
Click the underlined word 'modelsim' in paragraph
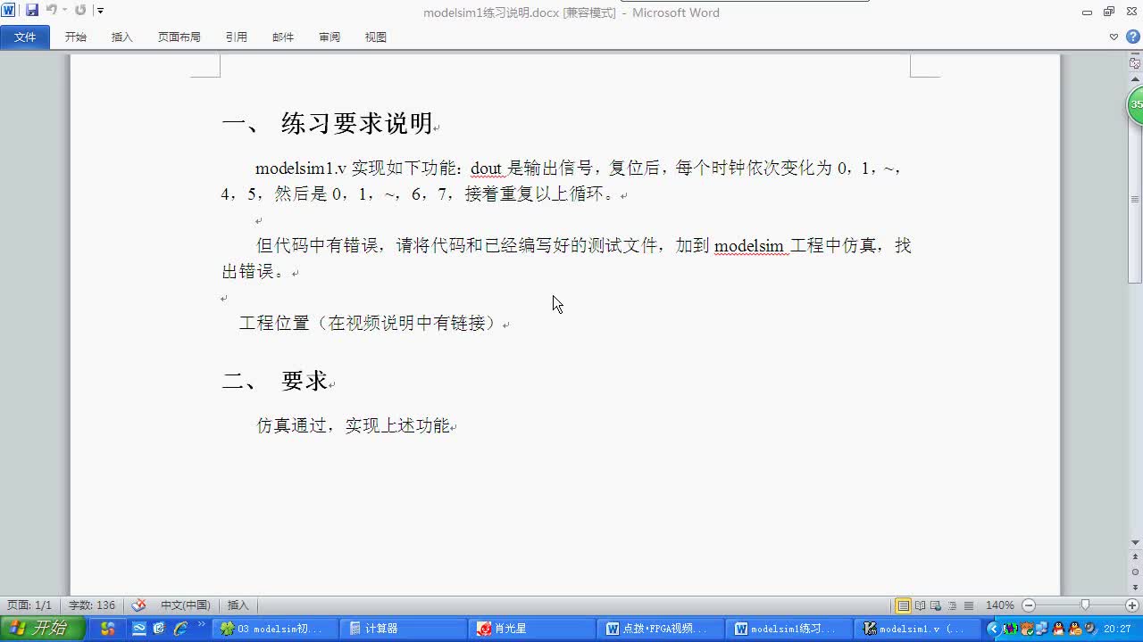coord(749,245)
